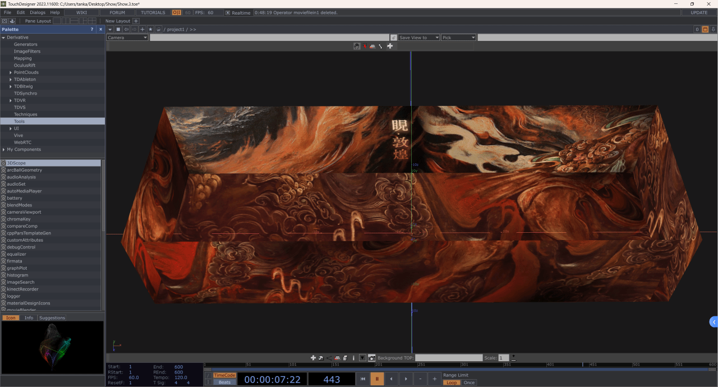This screenshot has width=718, height=387.
Task: Enable Once range limit
Action: tap(469, 383)
